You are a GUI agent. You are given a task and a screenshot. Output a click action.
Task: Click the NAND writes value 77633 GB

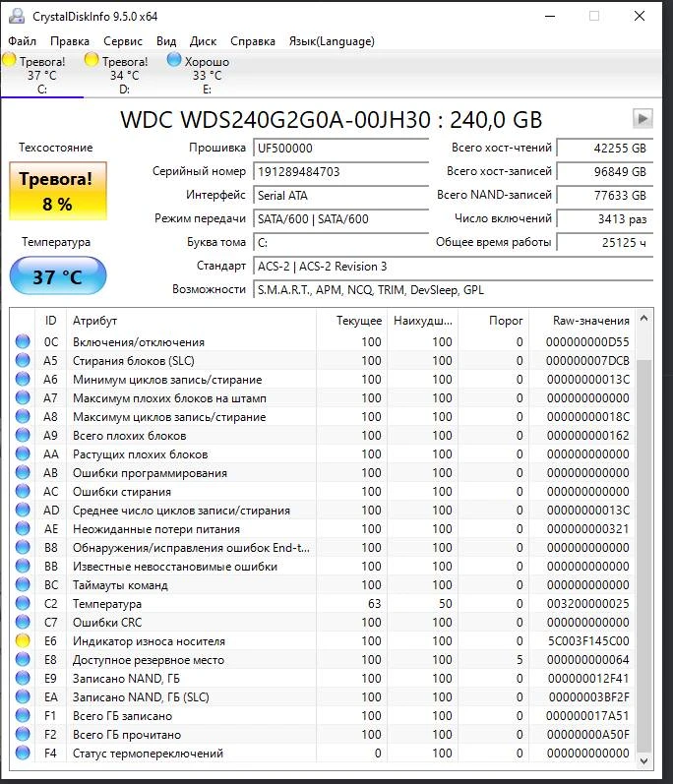tap(605, 195)
